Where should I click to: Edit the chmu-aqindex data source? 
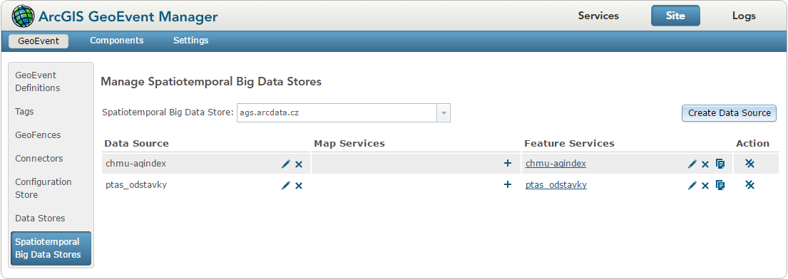(286, 164)
